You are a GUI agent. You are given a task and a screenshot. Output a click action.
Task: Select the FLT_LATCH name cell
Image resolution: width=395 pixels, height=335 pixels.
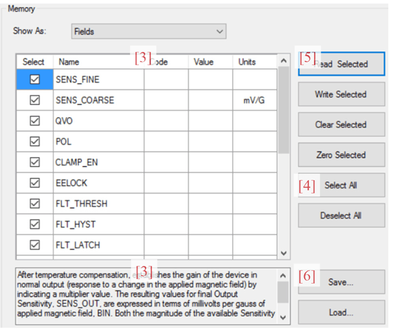pos(99,245)
